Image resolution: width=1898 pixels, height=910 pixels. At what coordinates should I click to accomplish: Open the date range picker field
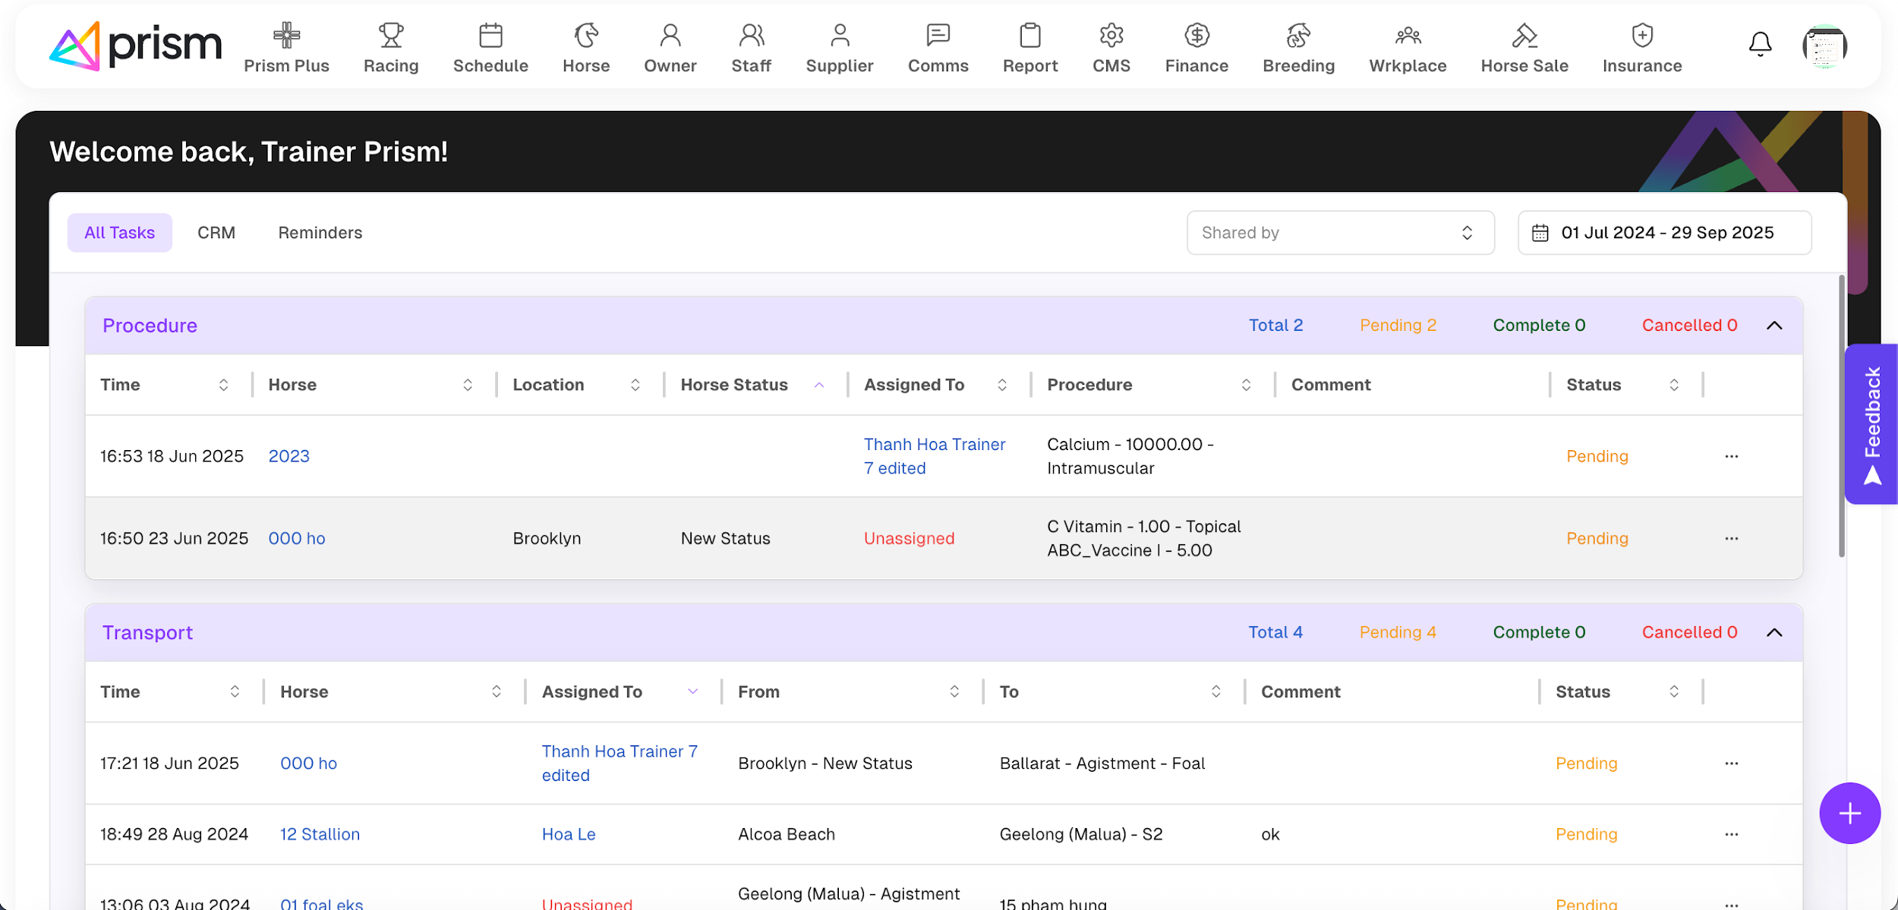pos(1664,233)
